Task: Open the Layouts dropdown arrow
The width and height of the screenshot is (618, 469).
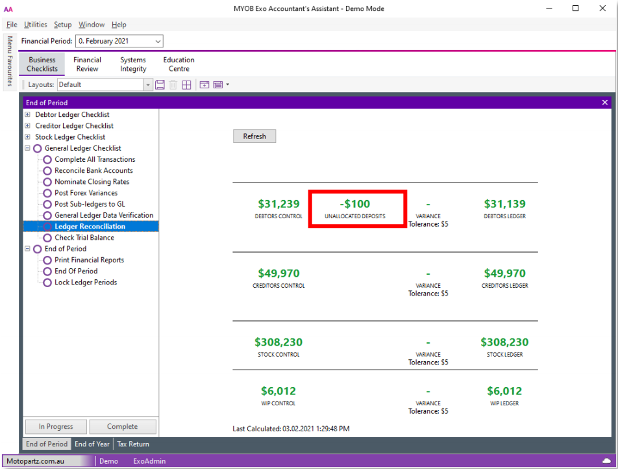Action: 148,85
